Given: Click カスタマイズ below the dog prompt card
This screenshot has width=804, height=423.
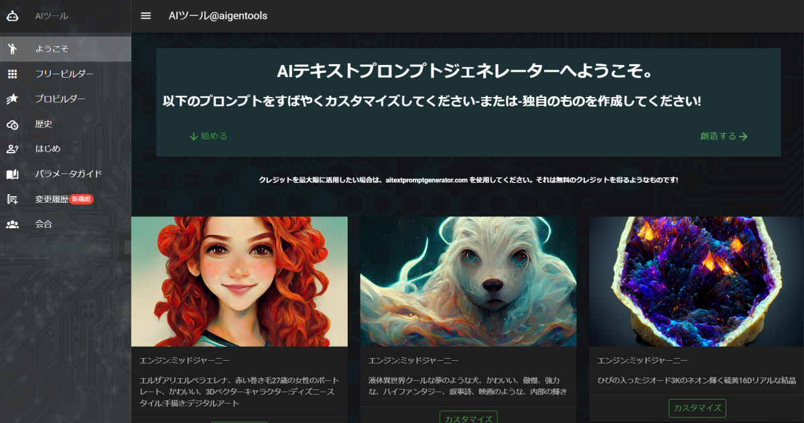Looking at the screenshot, I should (x=468, y=418).
